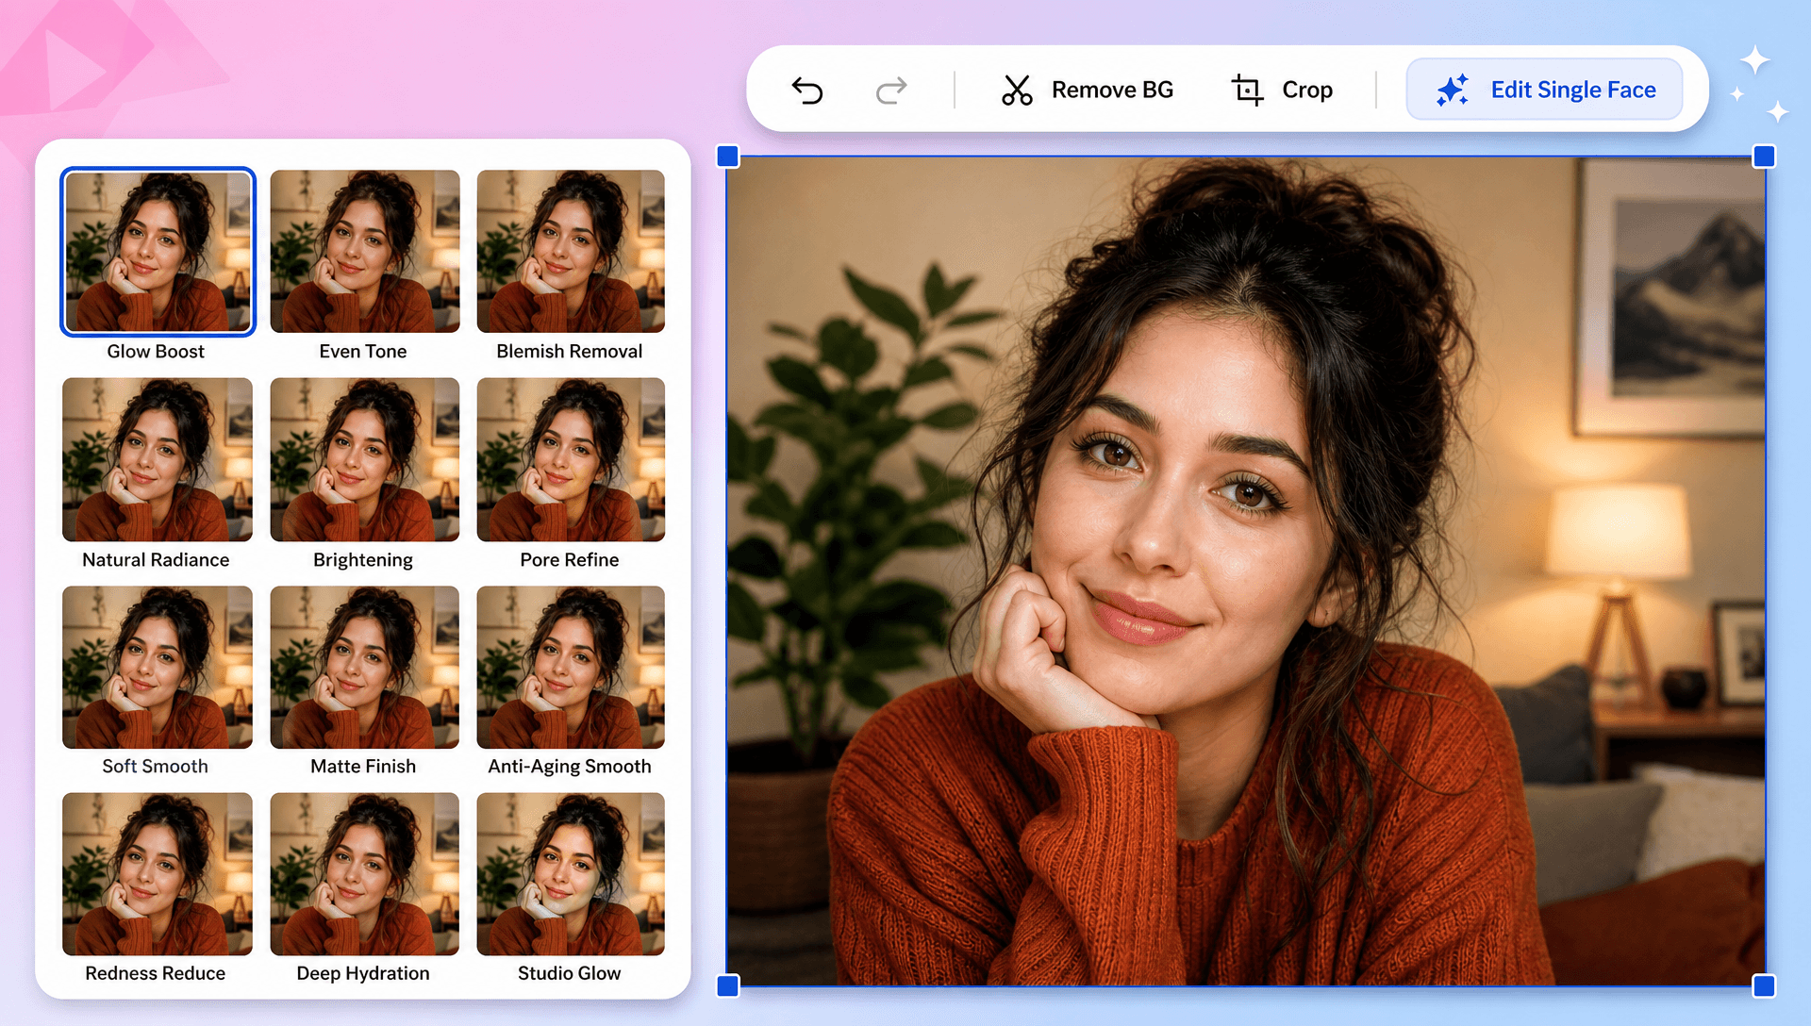
Task: Select the Studio Glow preset thumbnail
Action: 571,874
